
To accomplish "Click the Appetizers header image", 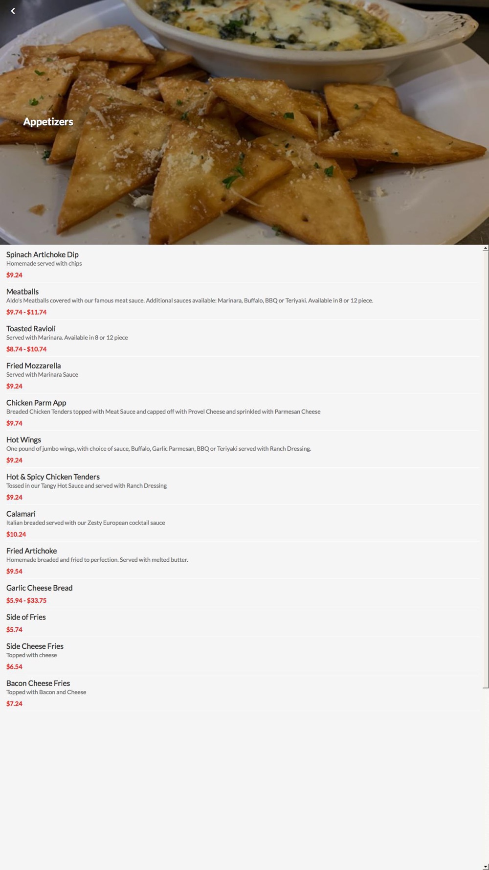I will coord(244,122).
